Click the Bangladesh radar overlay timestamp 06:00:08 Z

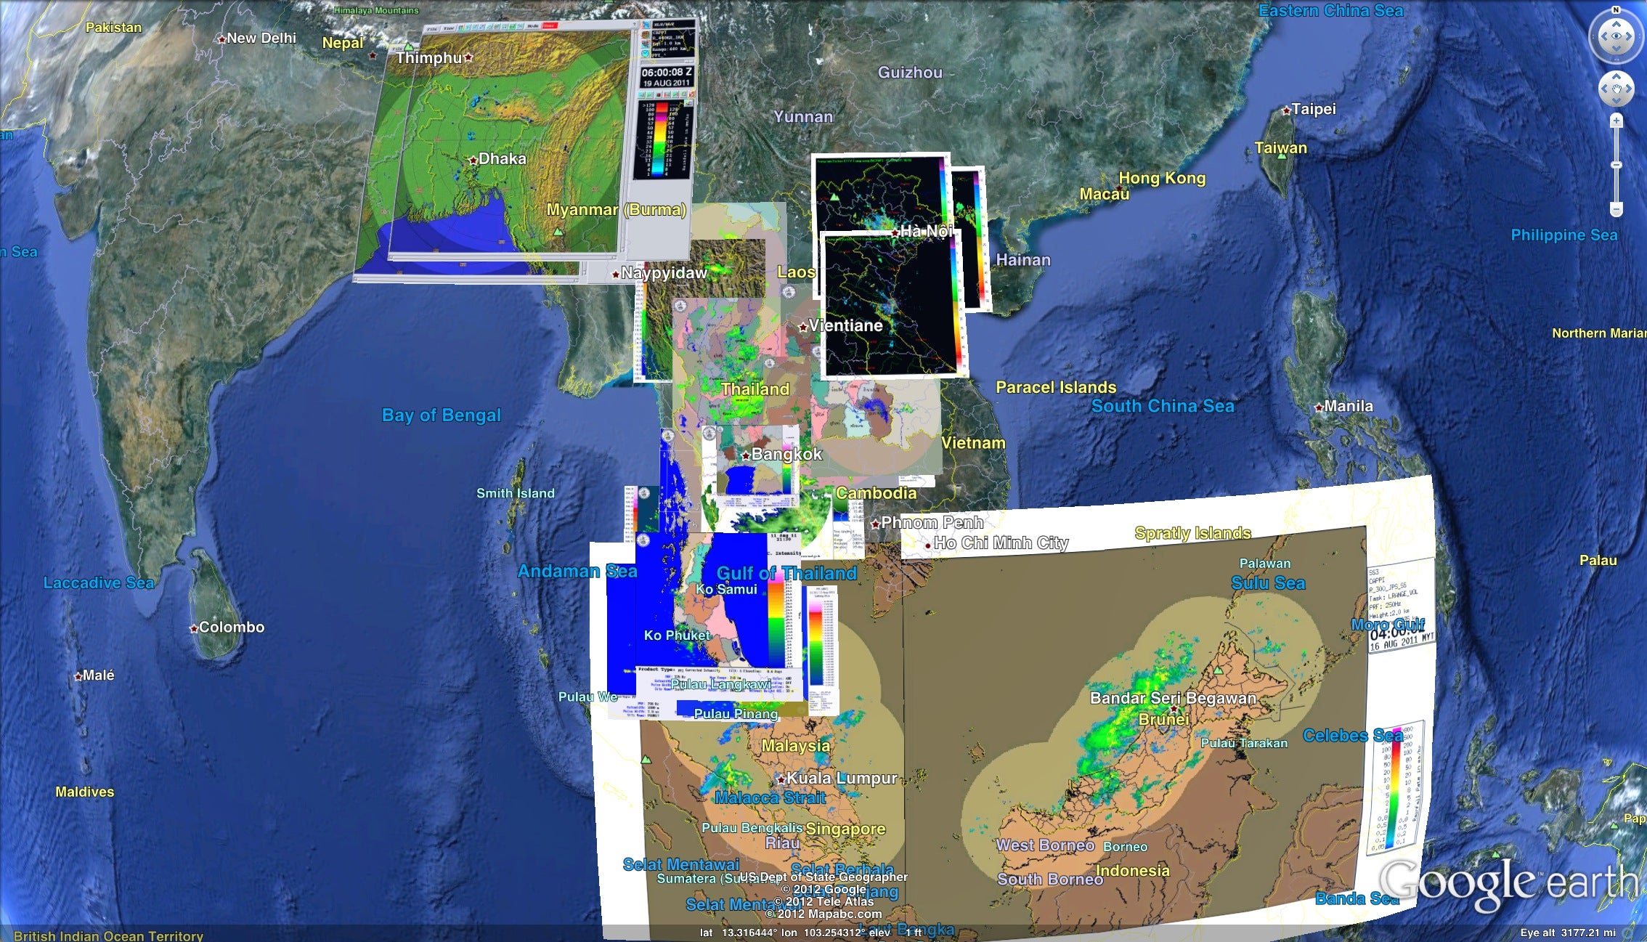[667, 73]
